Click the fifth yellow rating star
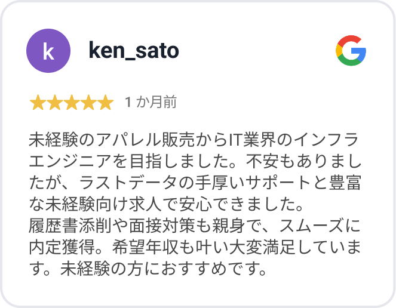Image resolution: width=396 pixels, height=308 pixels. click(x=106, y=103)
